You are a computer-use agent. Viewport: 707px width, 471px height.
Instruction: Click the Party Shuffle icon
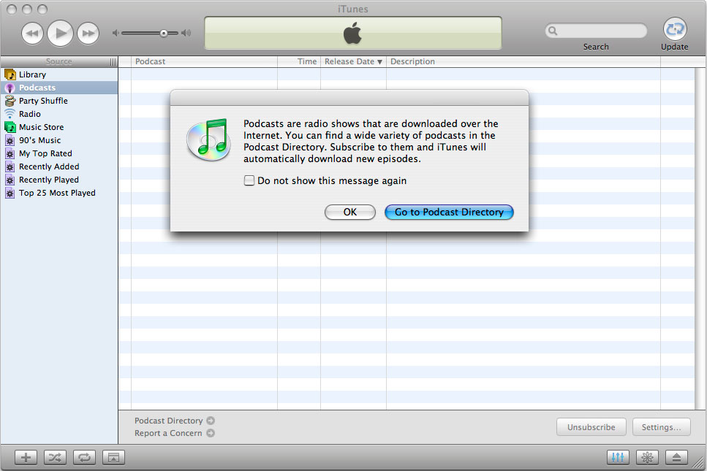(x=10, y=101)
